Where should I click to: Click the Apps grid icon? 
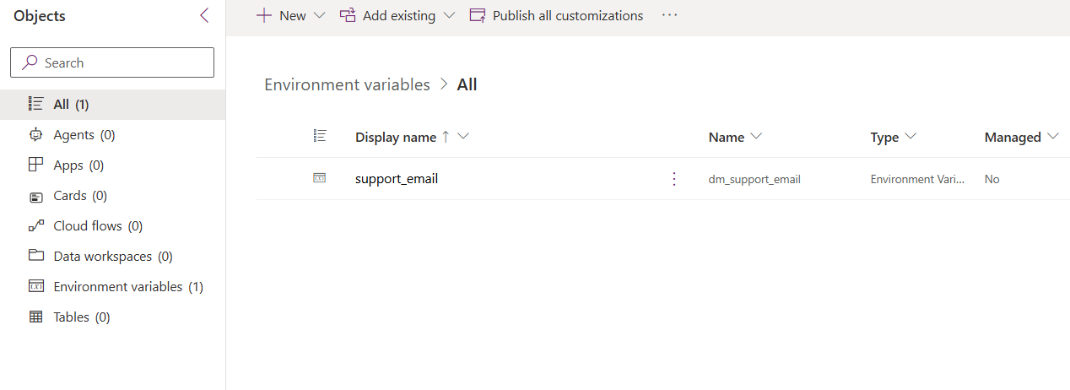pos(35,165)
